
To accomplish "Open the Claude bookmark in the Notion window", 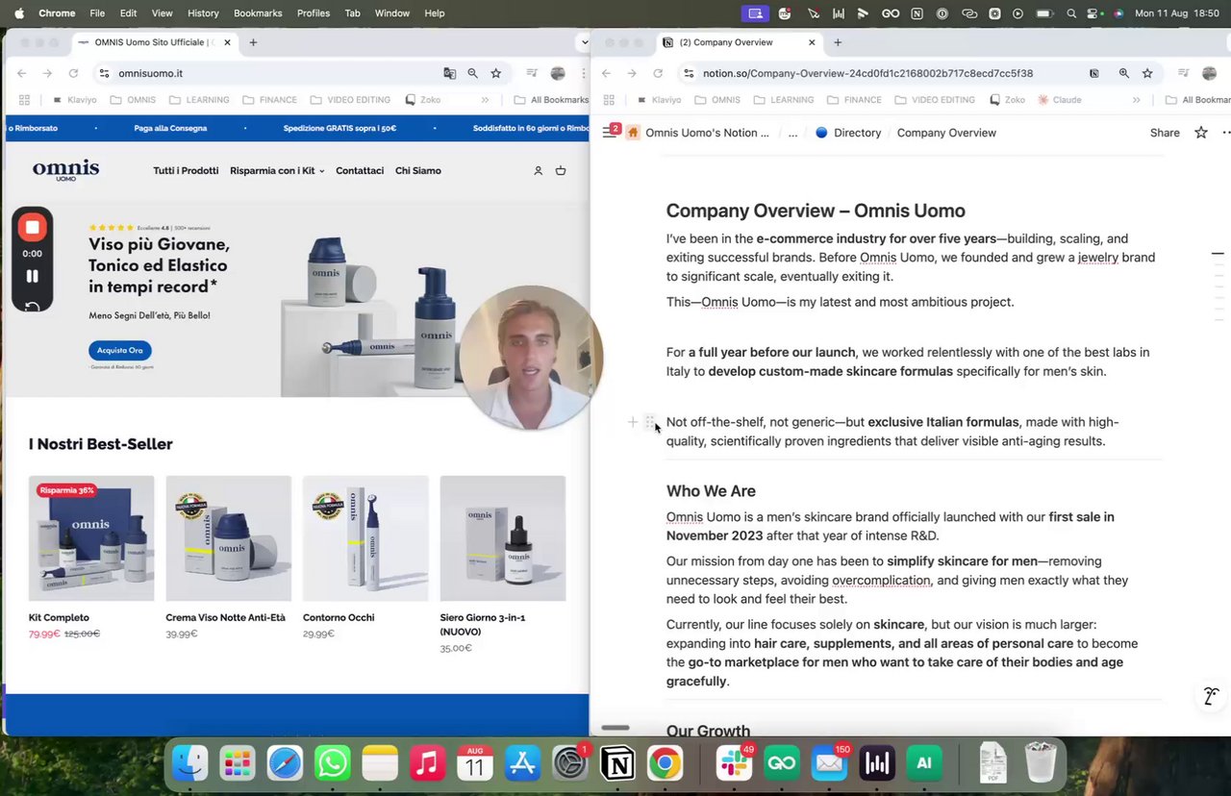I will point(1059,100).
